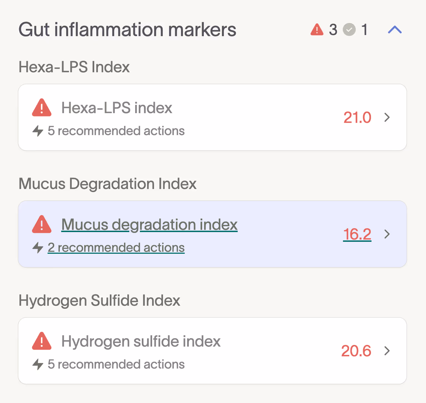Click the lightning bolt under Hexa-LPS index
The image size is (426, 403).
[38, 131]
